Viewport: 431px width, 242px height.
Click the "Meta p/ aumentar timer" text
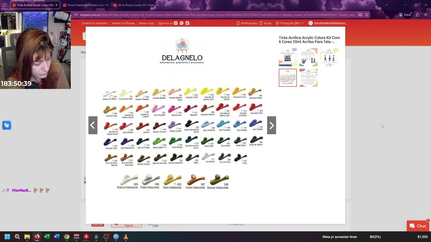pyautogui.click(x=340, y=237)
